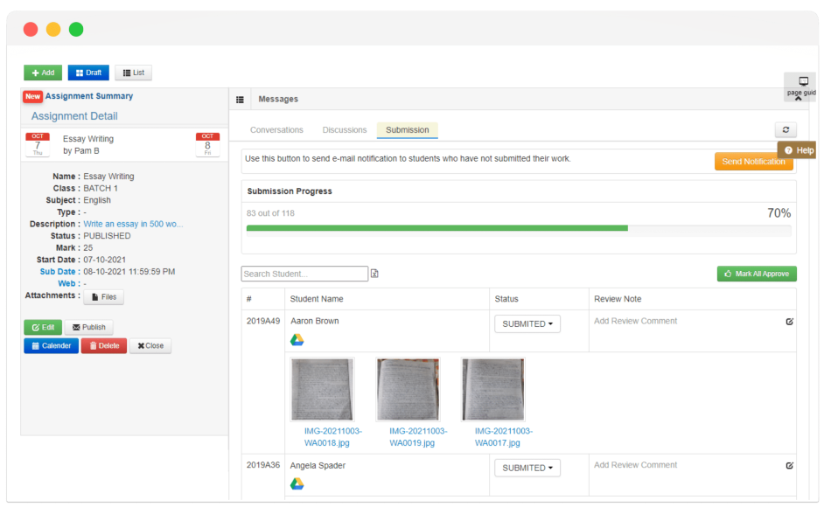Open the Help button

(x=799, y=150)
